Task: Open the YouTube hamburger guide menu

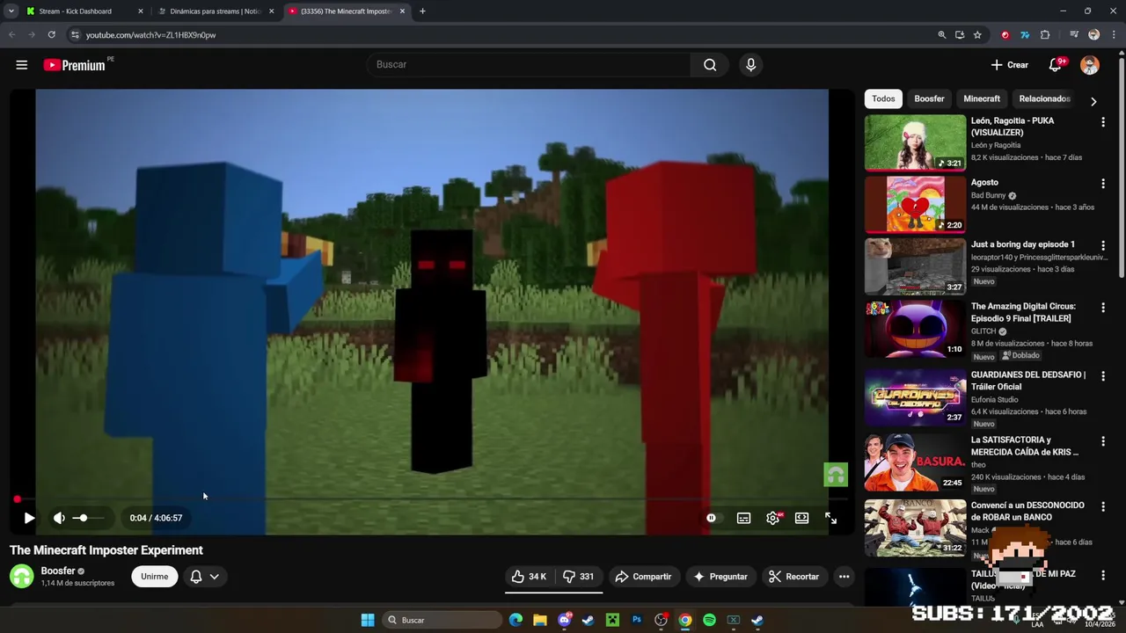Action: [x=22, y=65]
